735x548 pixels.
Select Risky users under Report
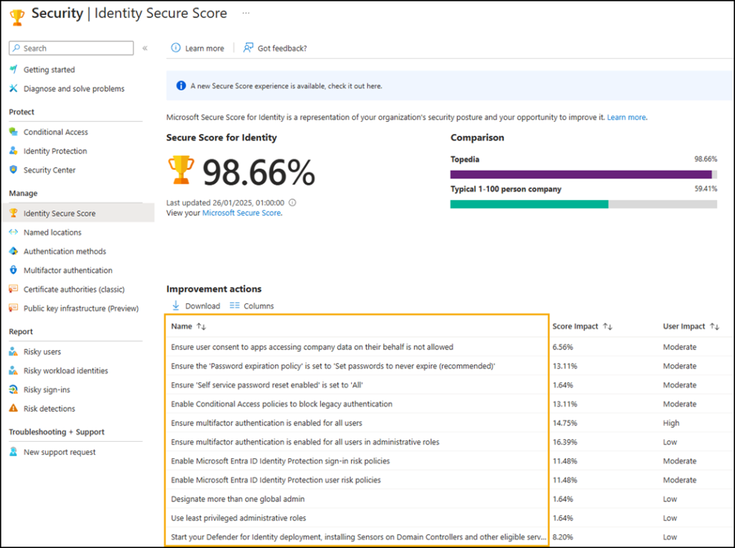click(x=39, y=351)
